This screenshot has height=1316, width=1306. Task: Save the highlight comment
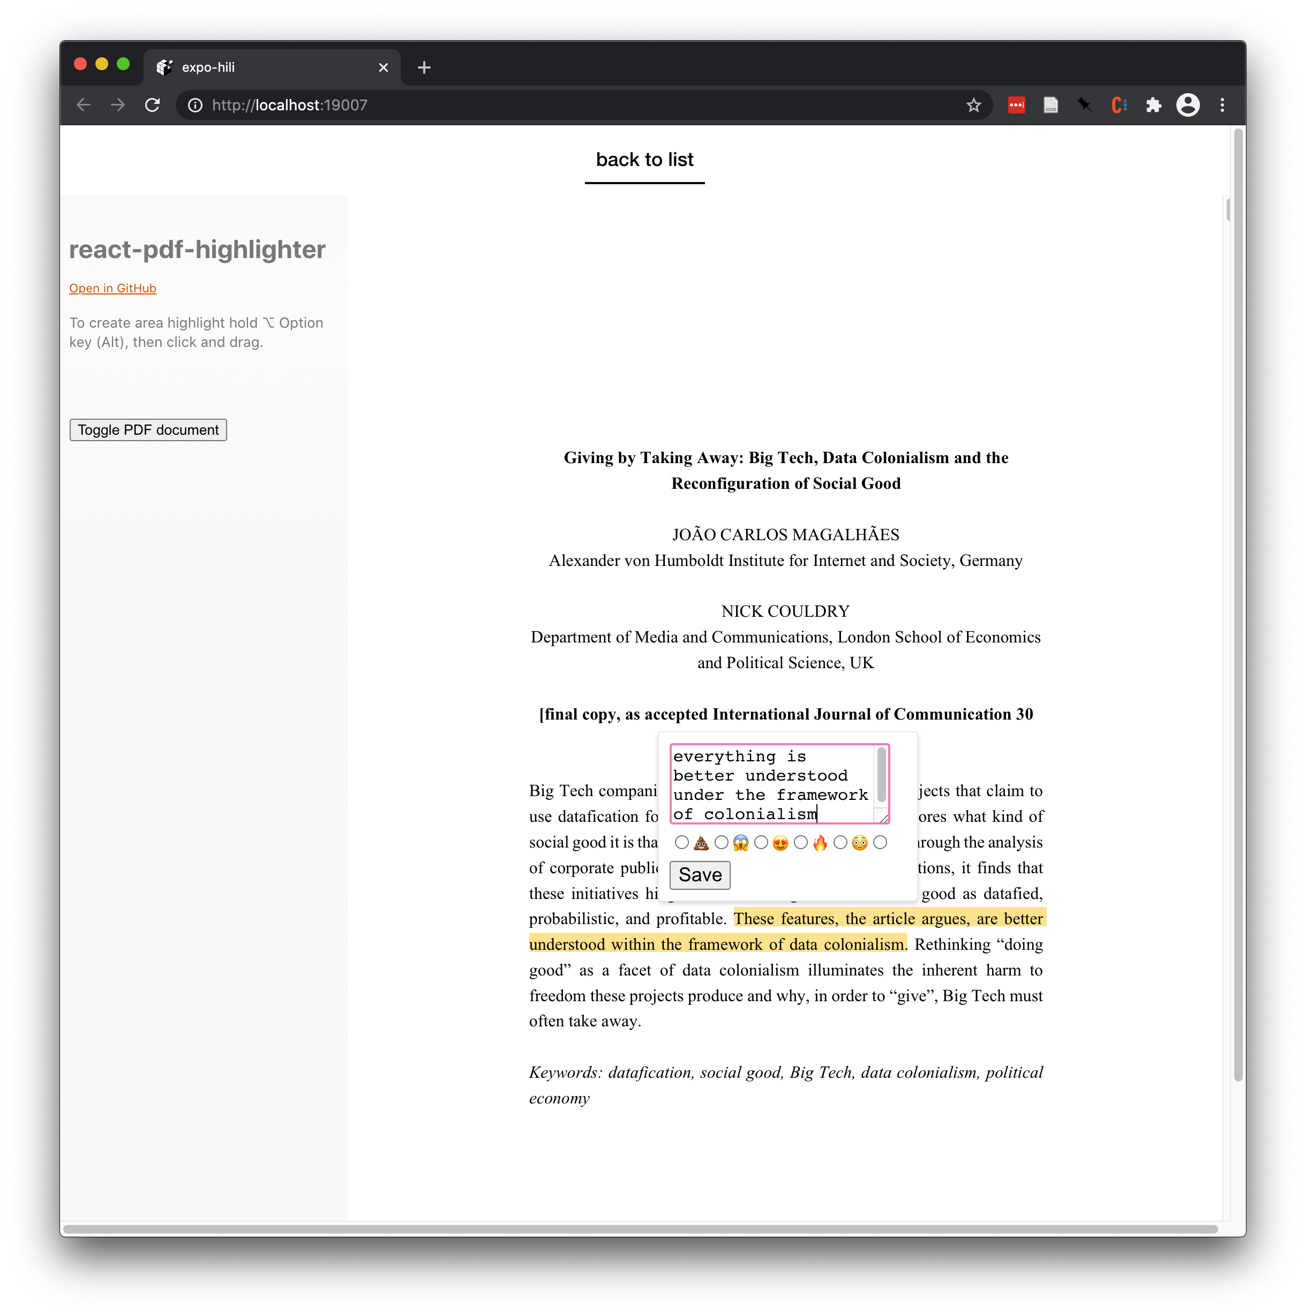point(700,875)
